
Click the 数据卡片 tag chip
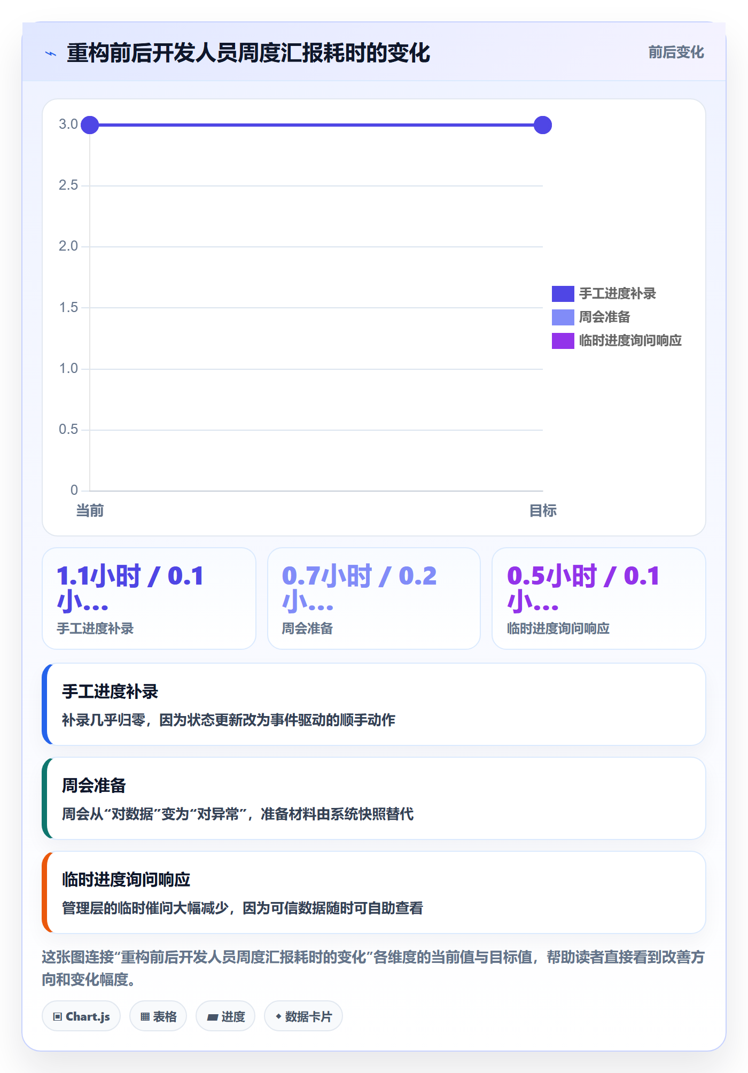[303, 1016]
